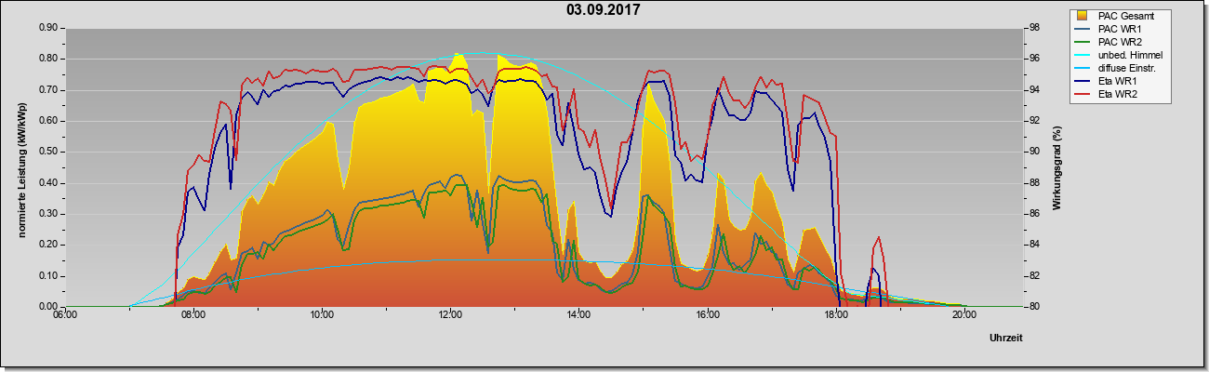
Task: Click the 12:00 time axis tick
Action: coord(450,316)
